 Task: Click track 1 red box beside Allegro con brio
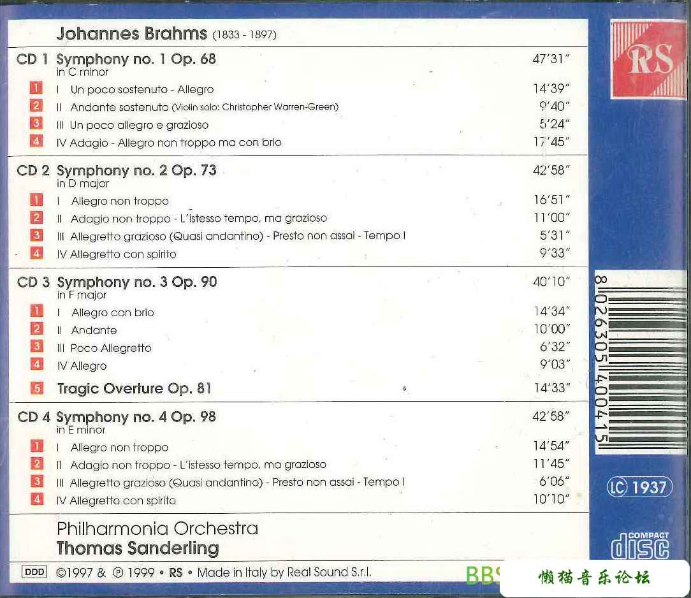(x=36, y=310)
